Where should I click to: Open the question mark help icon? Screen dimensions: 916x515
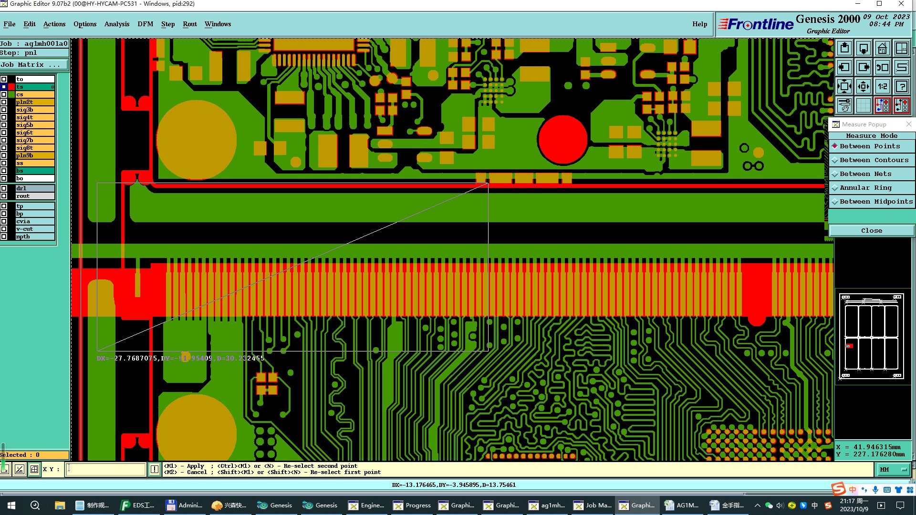click(902, 86)
